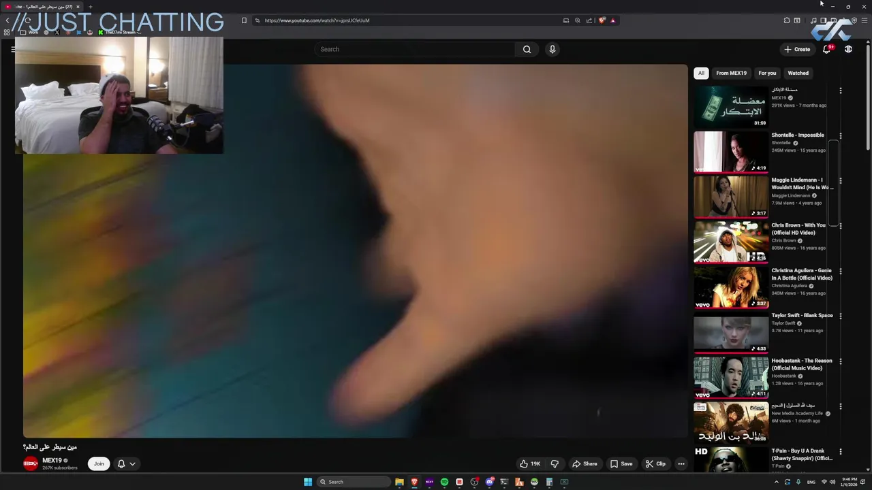Screen dimensions: 872x490
Task: Open Windows notification center bell in tray
Action: (863, 482)
